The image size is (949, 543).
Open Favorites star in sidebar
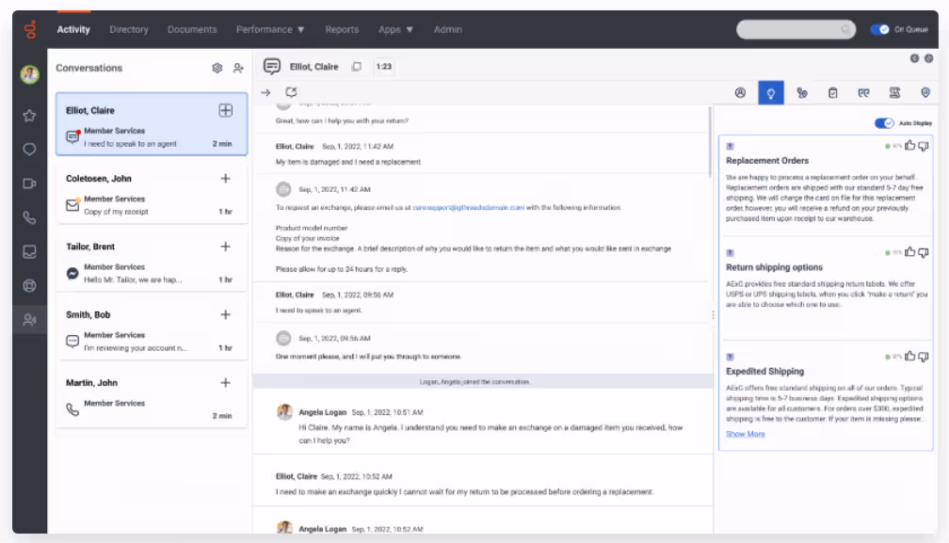30,116
